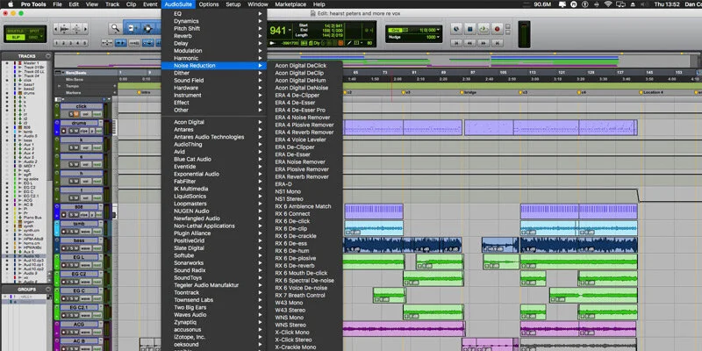Viewport: 702px width, 351px height.
Task: Click the MIDI zoom button
Action: pyautogui.click(x=76, y=29)
